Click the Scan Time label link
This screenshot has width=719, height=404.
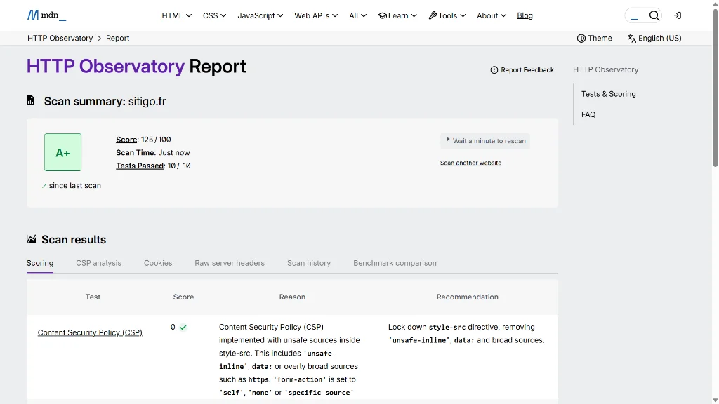coord(135,152)
